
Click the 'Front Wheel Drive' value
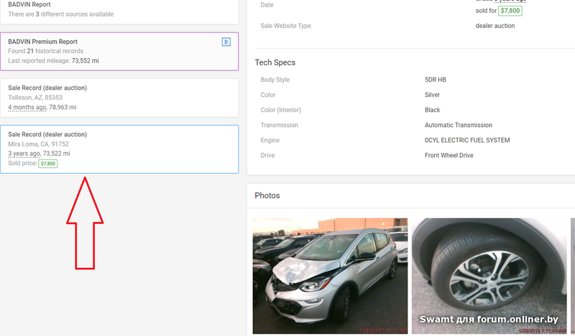click(449, 156)
